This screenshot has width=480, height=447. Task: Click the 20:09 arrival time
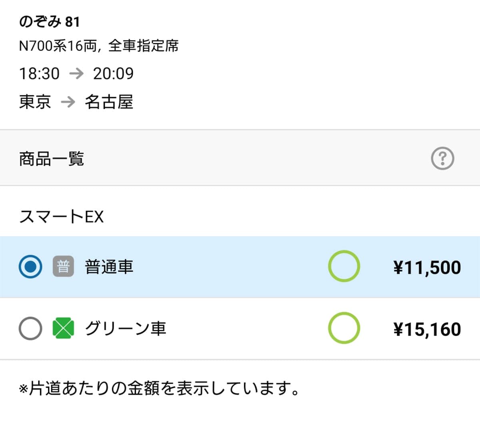[x=113, y=74]
